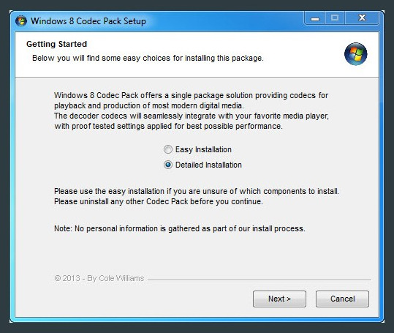Click the "Getting Started" heading
394x333 pixels.
56,44
